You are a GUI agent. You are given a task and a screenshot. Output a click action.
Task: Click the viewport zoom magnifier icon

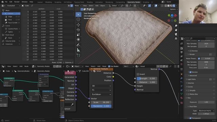pyautogui.click(x=176, y=26)
